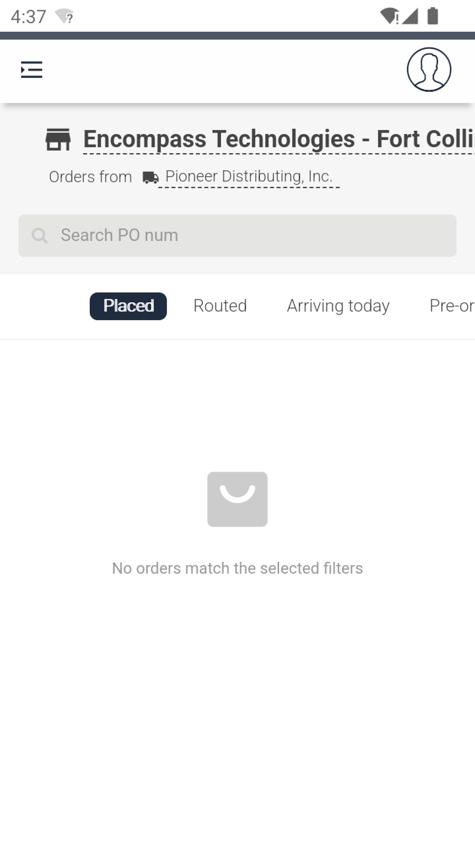475x845 pixels.
Task: Open the user profile avatar
Action: click(429, 69)
